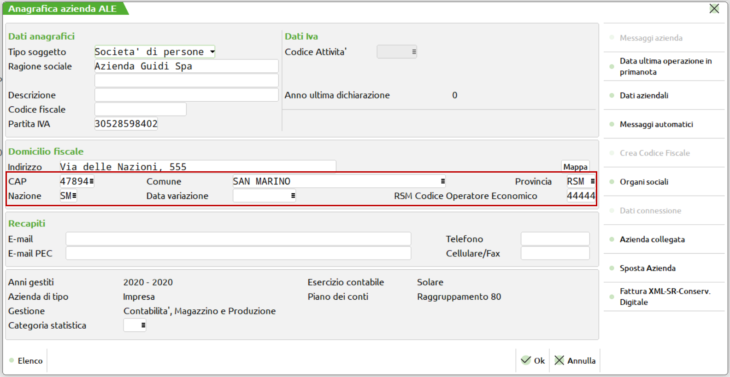Open lookup list icon in CAP field
The width and height of the screenshot is (730, 377).
point(92,181)
